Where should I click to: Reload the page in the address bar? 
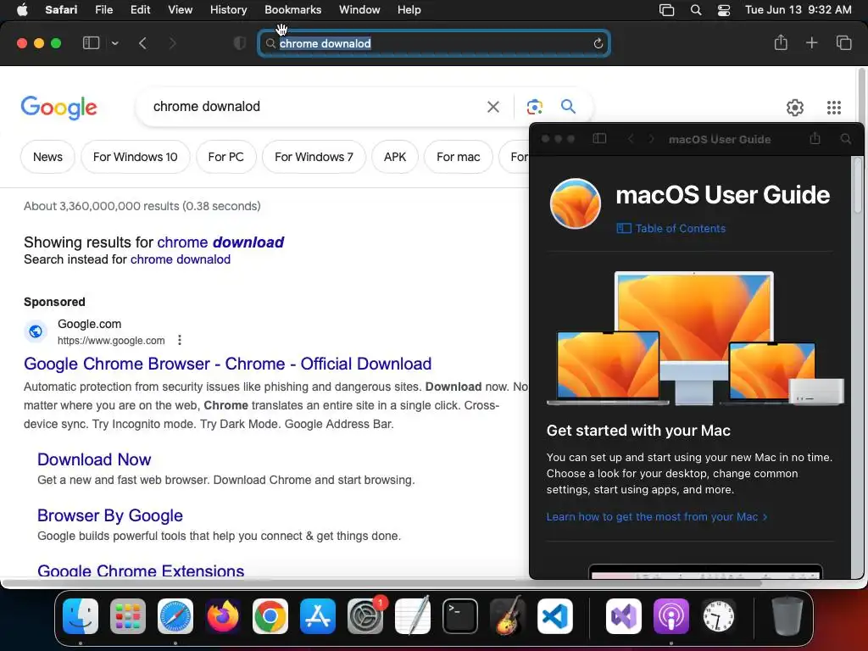tap(598, 43)
